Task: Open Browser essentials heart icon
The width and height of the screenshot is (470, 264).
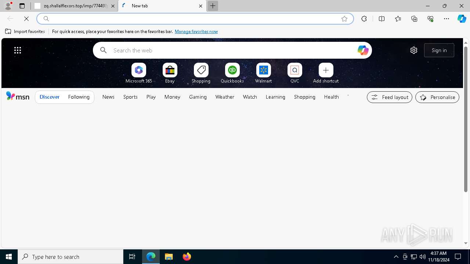Action: (x=430, y=19)
